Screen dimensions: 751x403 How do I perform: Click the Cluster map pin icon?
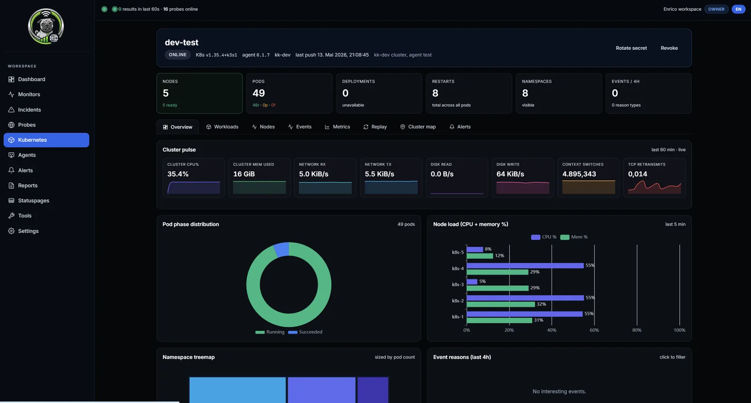tap(403, 127)
